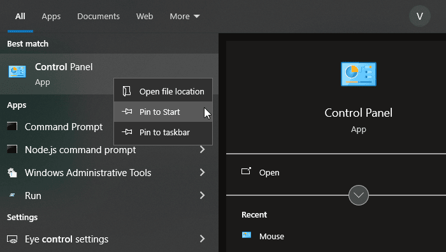Viewport: 446px width, 252px height.
Task: Open the Web search tab
Action: point(145,16)
